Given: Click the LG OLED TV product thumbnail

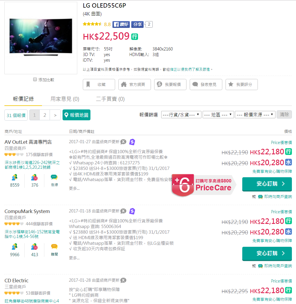Looking at the screenshot, I should coord(41,38).
